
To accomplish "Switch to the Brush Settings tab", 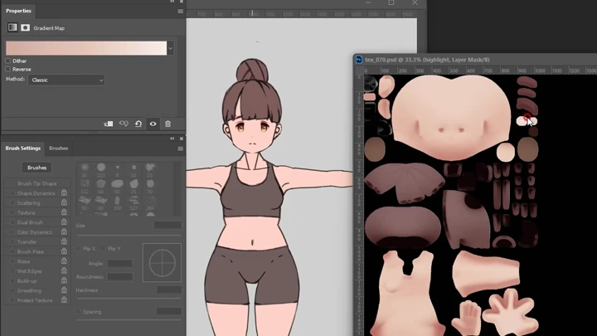I will point(23,149).
